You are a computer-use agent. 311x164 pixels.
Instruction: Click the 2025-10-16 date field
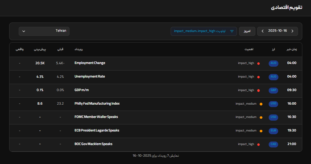tap(277, 31)
